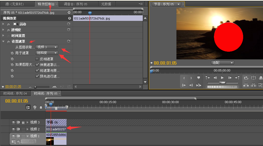Viewport: 263px width, 146px height.
Task: Add an unnumbered marker in program monitor
Action: [x=198, y=78]
